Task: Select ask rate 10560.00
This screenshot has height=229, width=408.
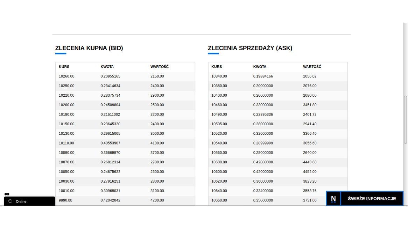Action: [x=219, y=153]
